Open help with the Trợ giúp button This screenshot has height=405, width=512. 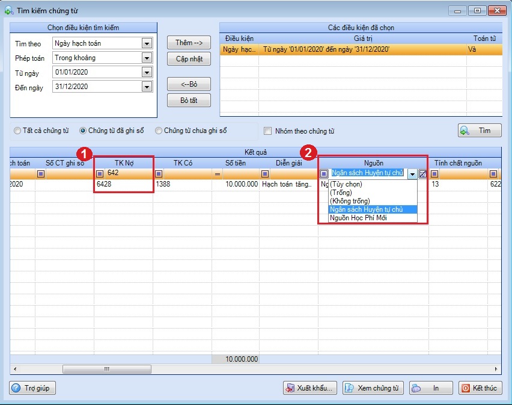[x=32, y=388]
